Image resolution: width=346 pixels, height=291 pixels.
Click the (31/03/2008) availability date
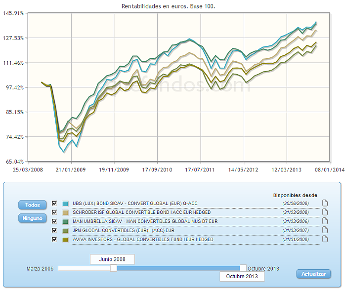pyautogui.click(x=296, y=212)
